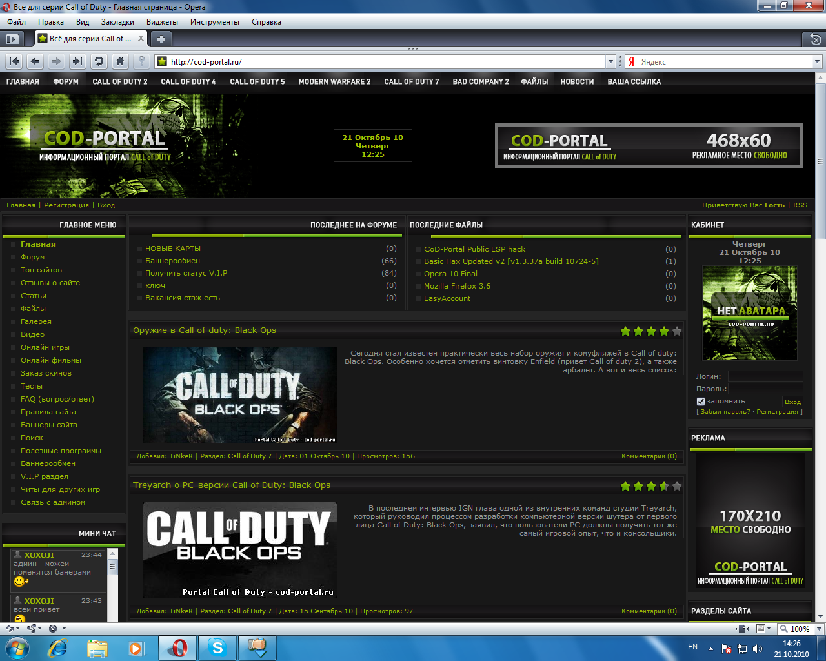Click the network connection tray icon

742,649
